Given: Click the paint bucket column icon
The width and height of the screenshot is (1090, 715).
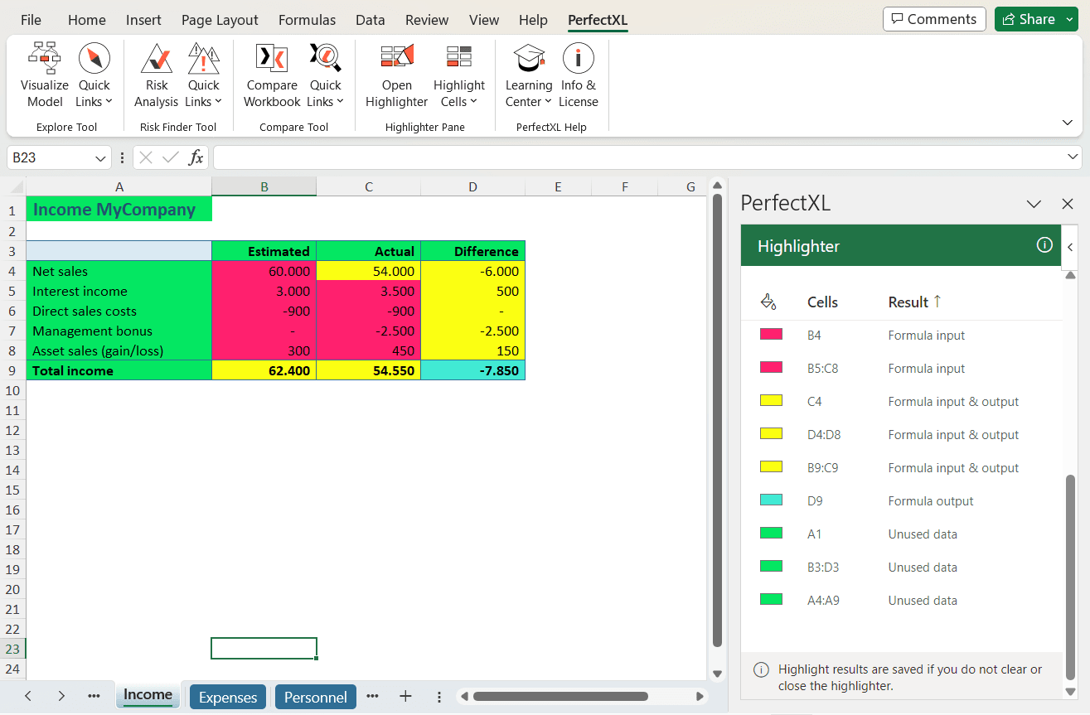Looking at the screenshot, I should tap(768, 302).
